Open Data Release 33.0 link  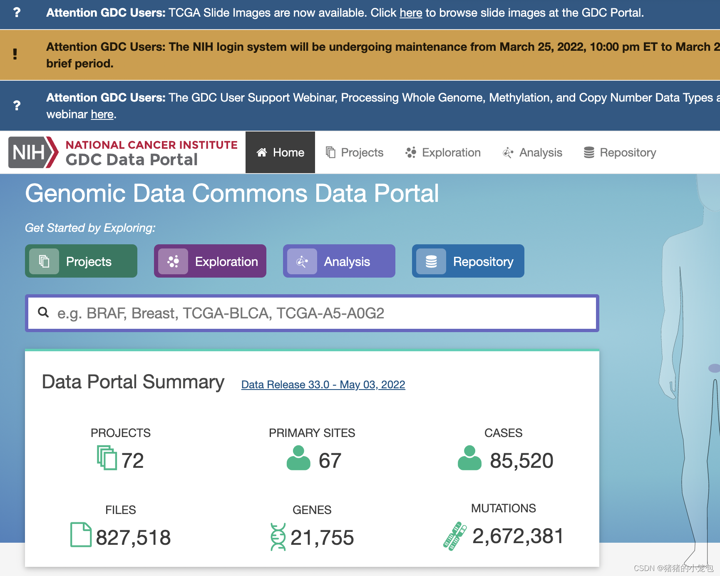point(323,385)
